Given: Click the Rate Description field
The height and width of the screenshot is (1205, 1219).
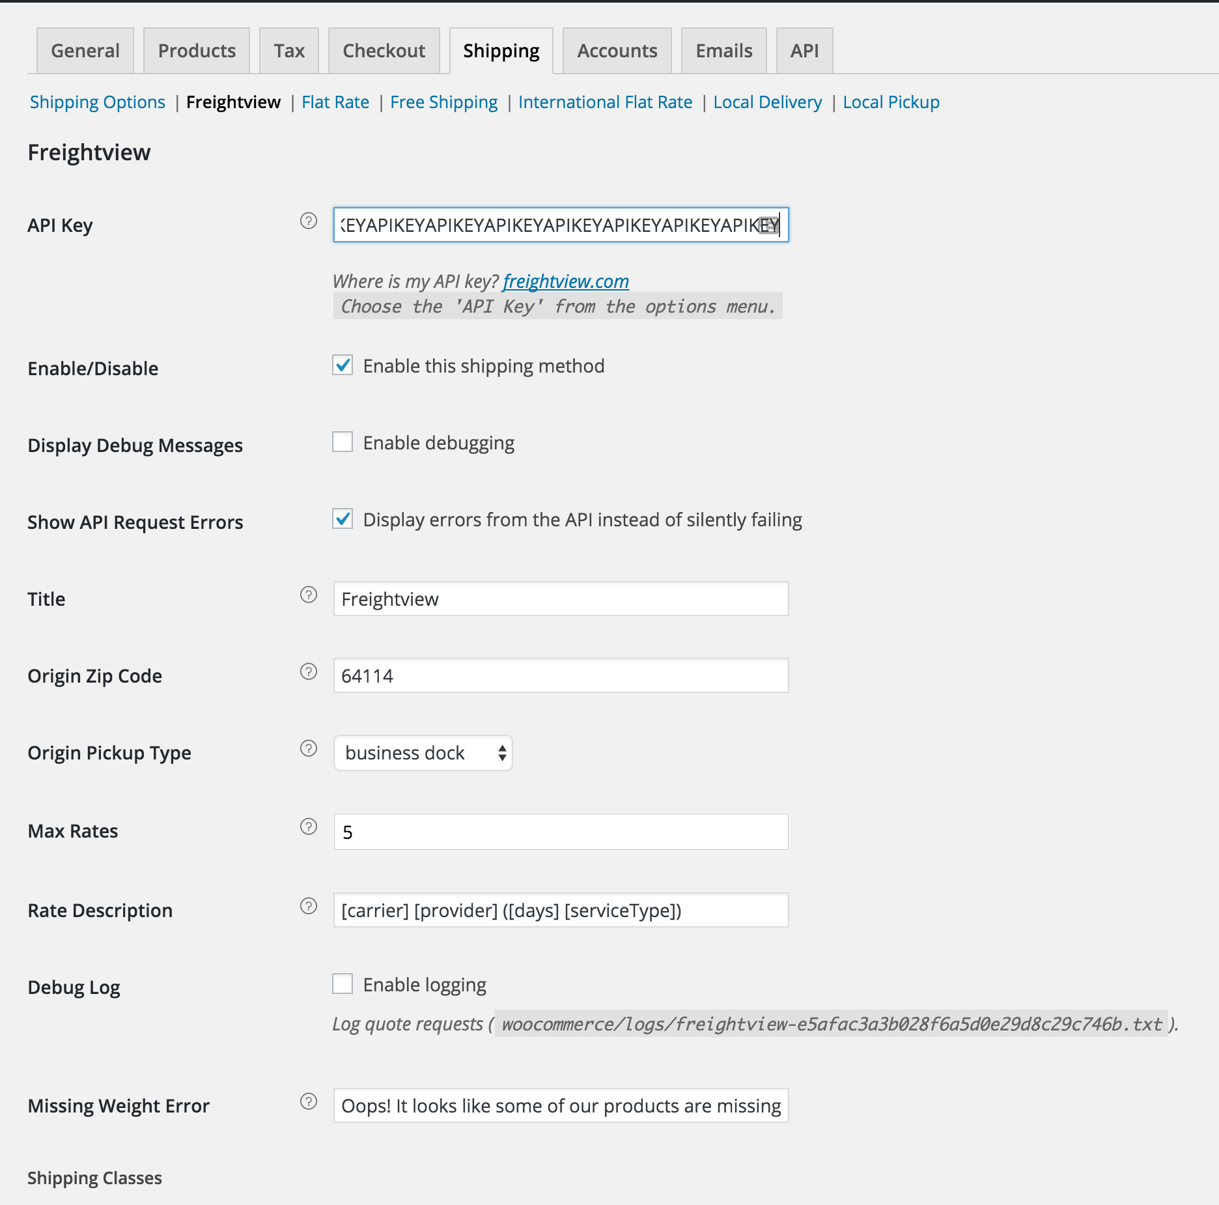Looking at the screenshot, I should 561,911.
